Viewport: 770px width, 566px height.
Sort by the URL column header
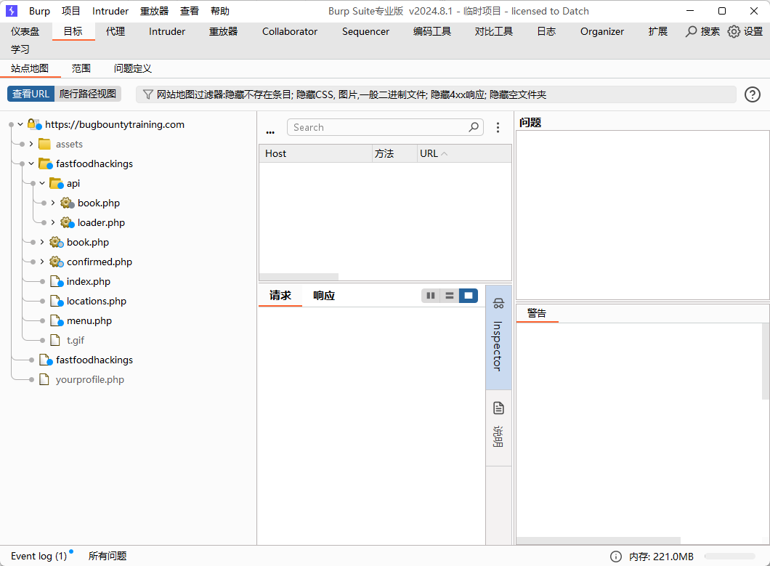[464, 154]
